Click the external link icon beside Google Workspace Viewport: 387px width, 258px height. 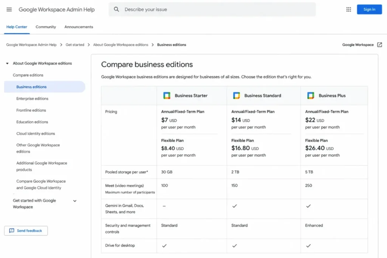[379, 45]
